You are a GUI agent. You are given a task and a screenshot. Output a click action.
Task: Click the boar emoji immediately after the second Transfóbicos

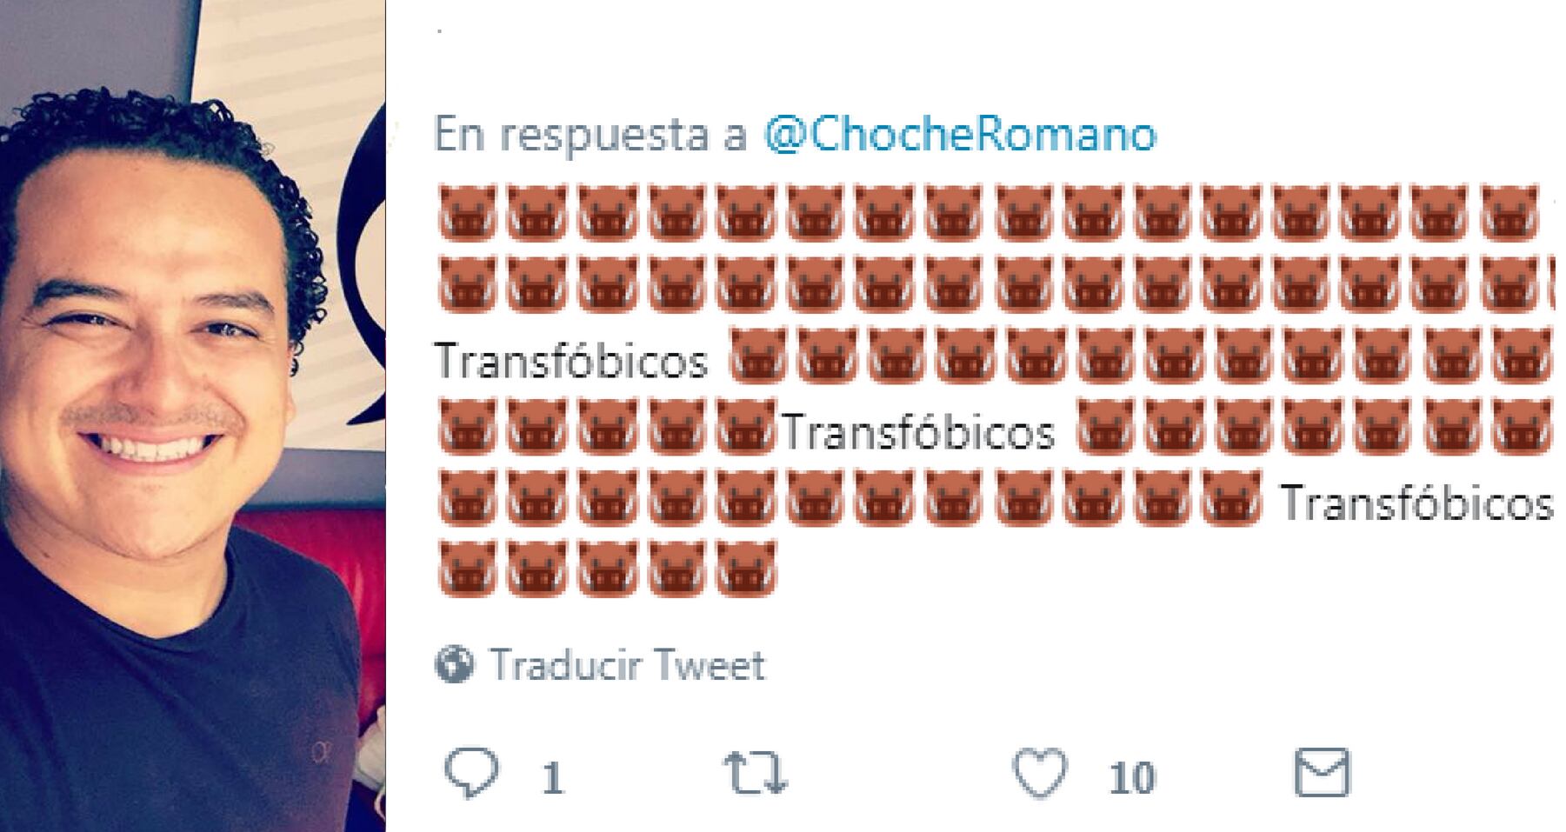[x=1106, y=427]
